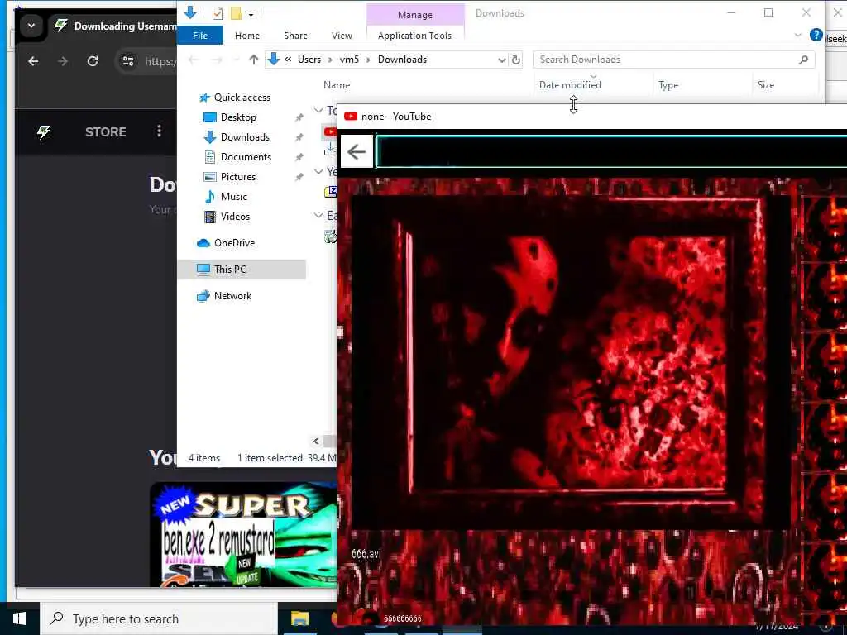Image resolution: width=847 pixels, height=635 pixels.
Task: Click the Users breadcrumb in address bar
Action: (309, 60)
